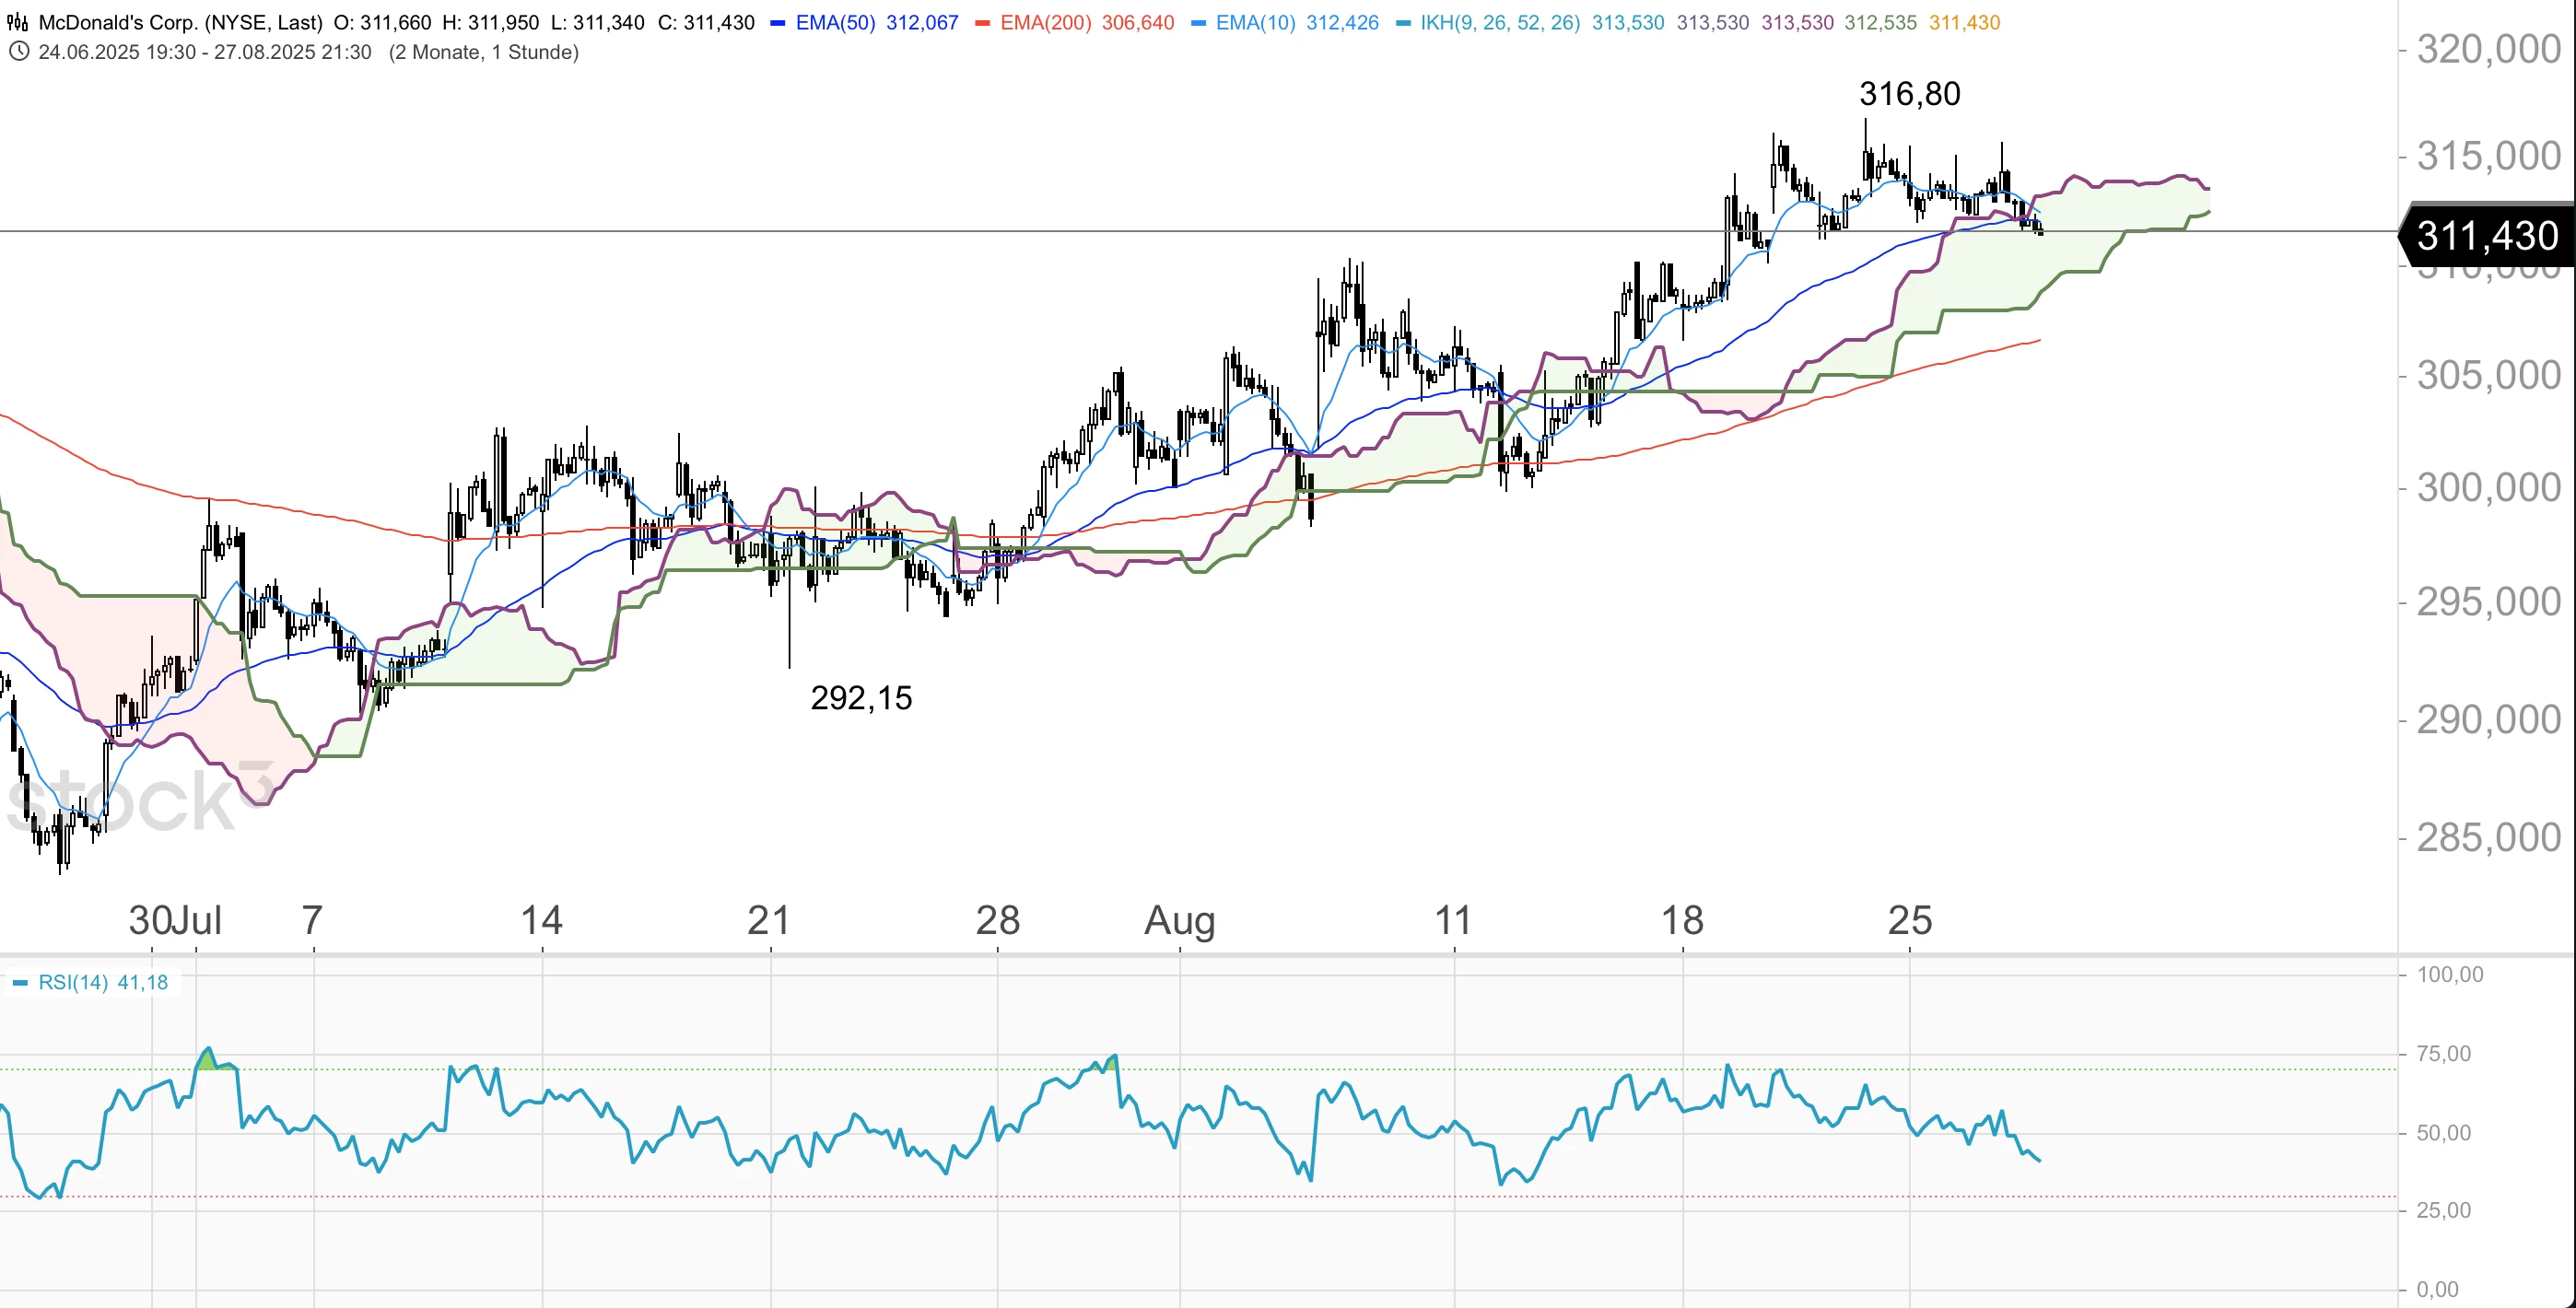Click the RSI 25,00 scale label
Image resolution: width=2576 pixels, height=1308 pixels.
[x=2443, y=1210]
